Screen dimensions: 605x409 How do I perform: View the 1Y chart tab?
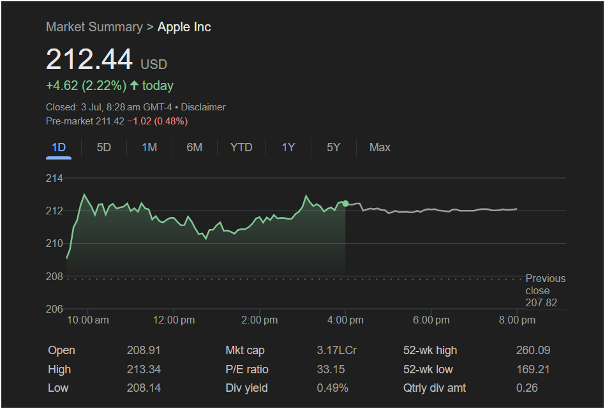click(288, 147)
